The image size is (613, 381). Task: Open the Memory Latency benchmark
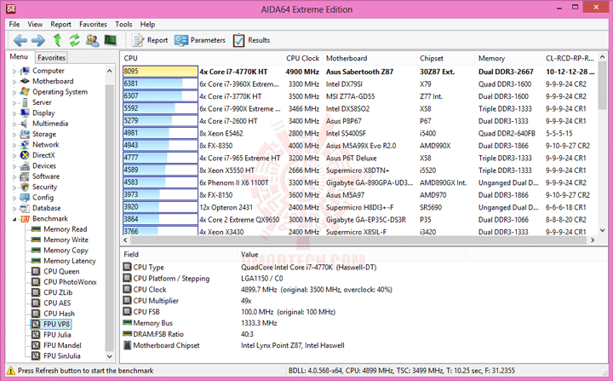click(70, 261)
